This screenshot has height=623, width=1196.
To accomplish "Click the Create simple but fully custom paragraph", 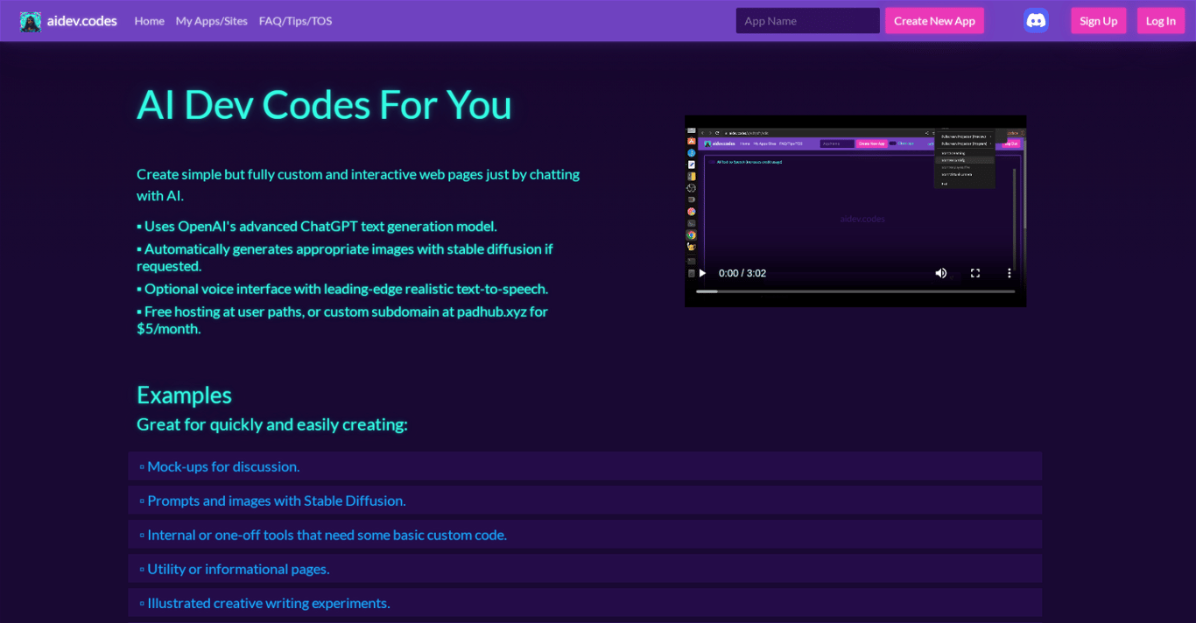I will coord(358,185).
